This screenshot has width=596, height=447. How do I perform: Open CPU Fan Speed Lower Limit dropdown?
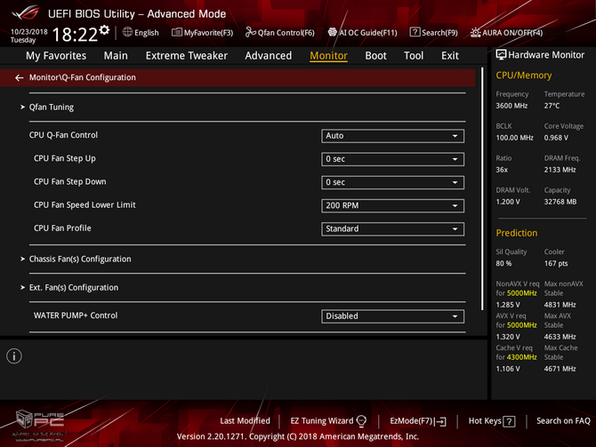click(392, 206)
